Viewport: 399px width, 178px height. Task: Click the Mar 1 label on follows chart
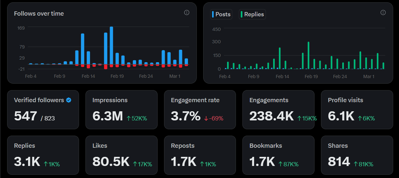tap(175, 76)
